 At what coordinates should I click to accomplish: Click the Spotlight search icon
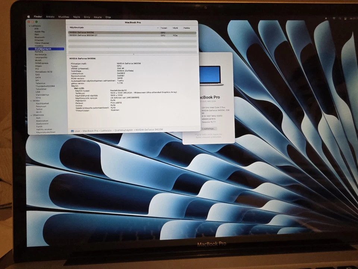coord(340,16)
